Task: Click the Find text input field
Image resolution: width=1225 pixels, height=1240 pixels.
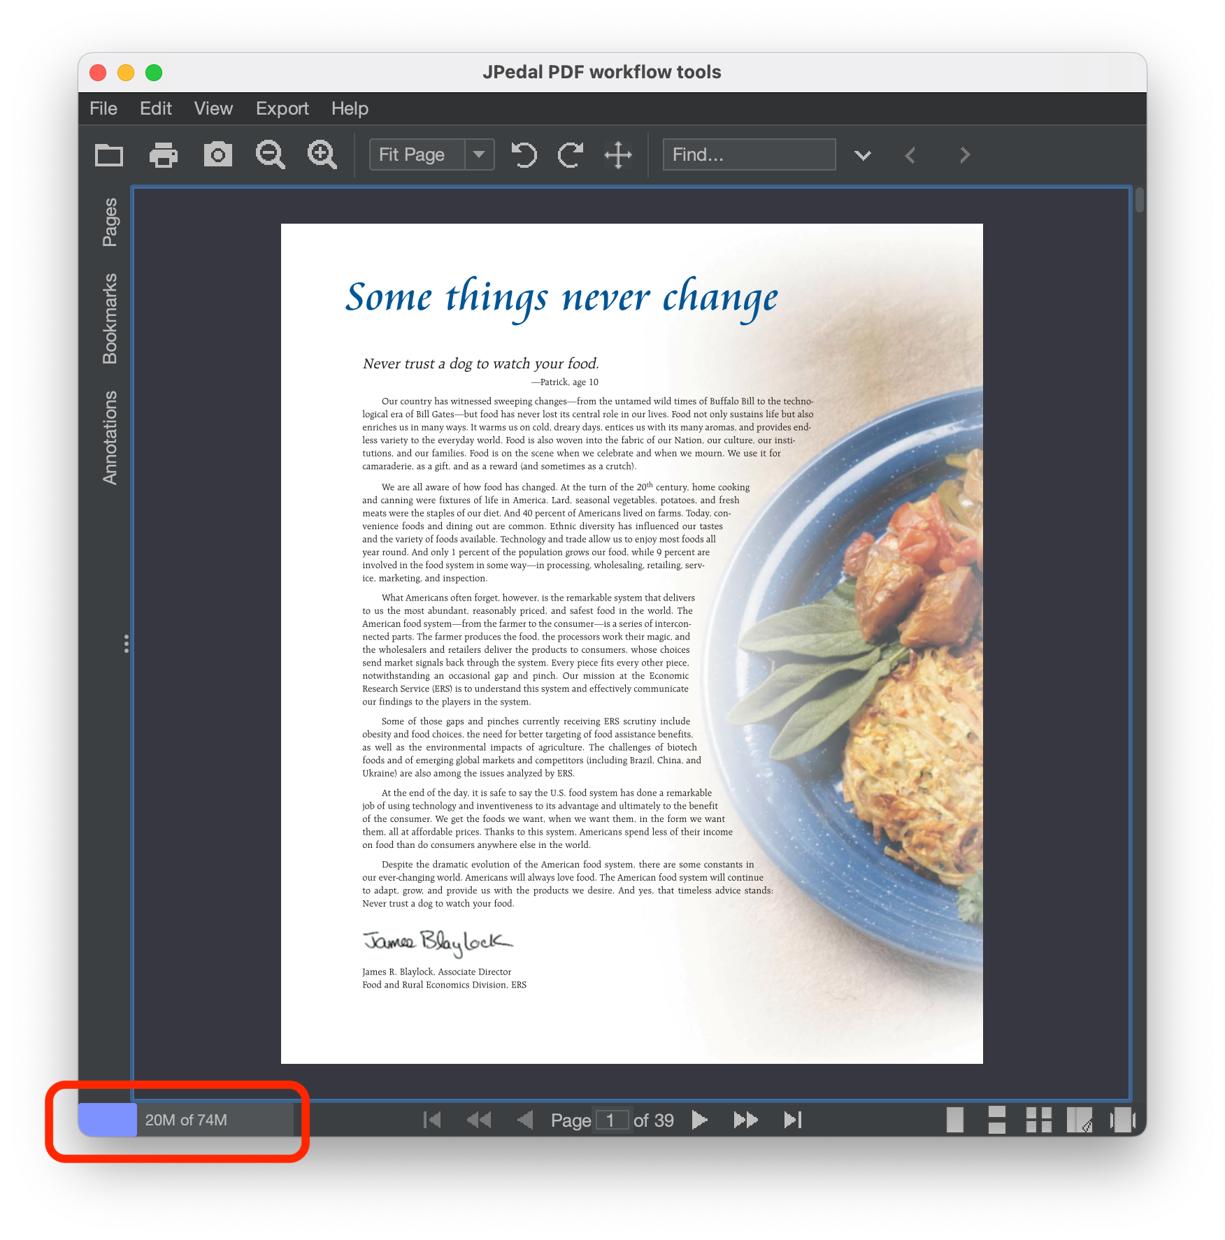Action: (x=749, y=154)
